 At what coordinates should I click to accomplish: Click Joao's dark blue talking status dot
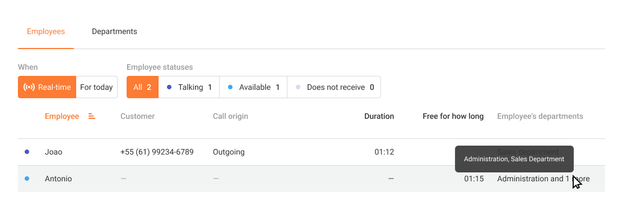click(27, 152)
